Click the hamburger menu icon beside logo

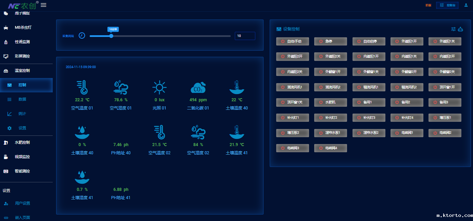coord(43,5)
